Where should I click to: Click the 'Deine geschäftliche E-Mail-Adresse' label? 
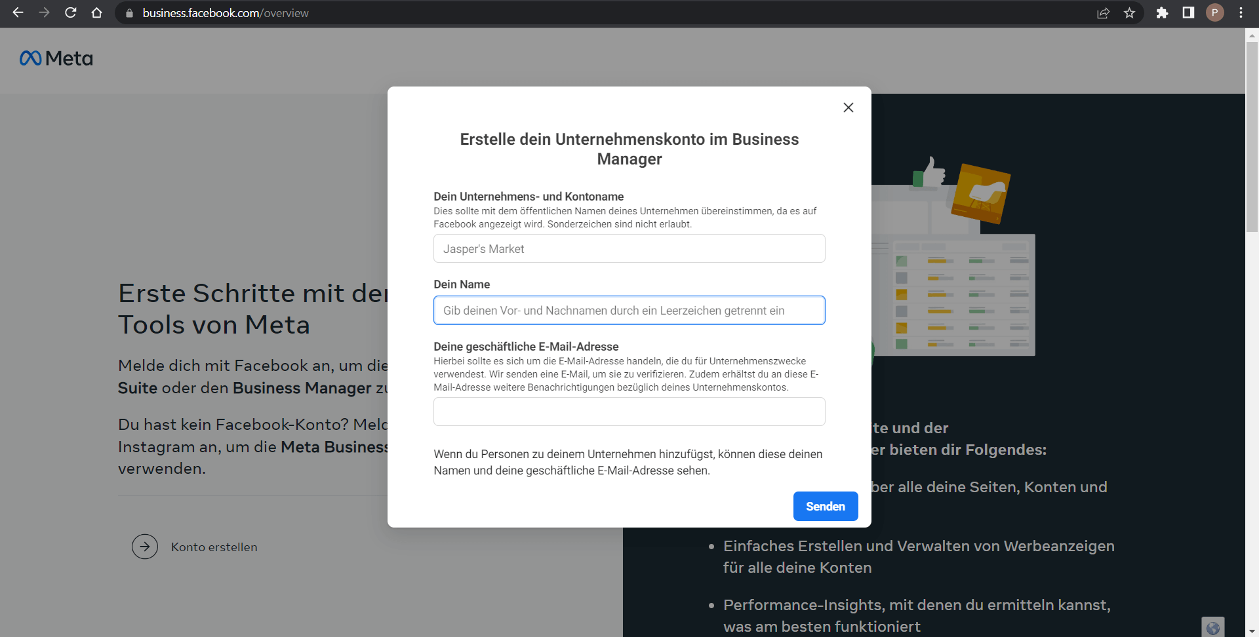coord(526,347)
